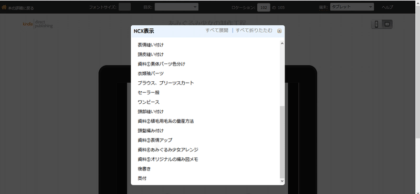
Task: Select ブラウス、プリーツスカート entry
Action: (x=166, y=83)
